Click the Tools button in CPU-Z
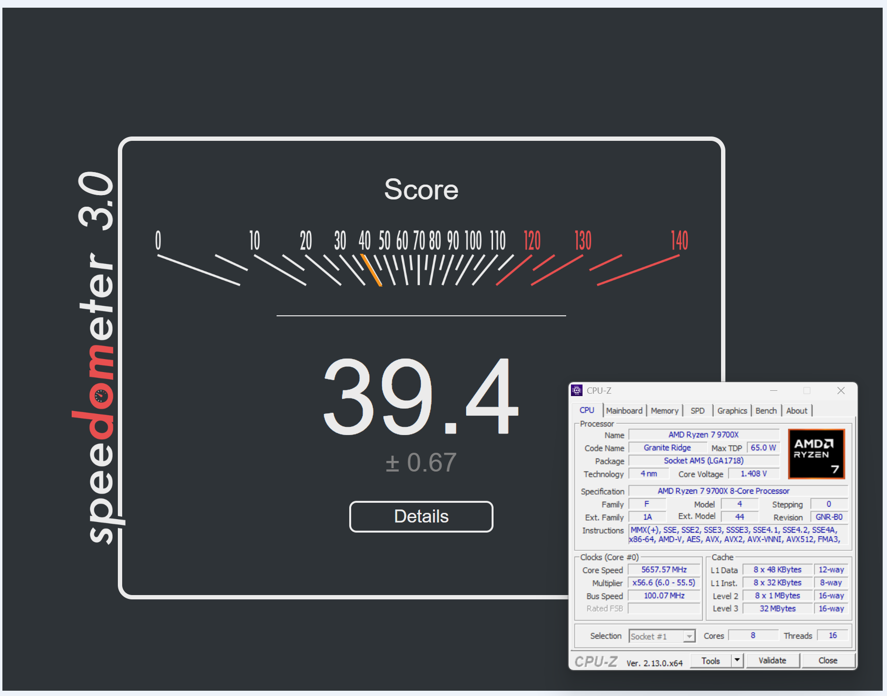 [x=711, y=660]
